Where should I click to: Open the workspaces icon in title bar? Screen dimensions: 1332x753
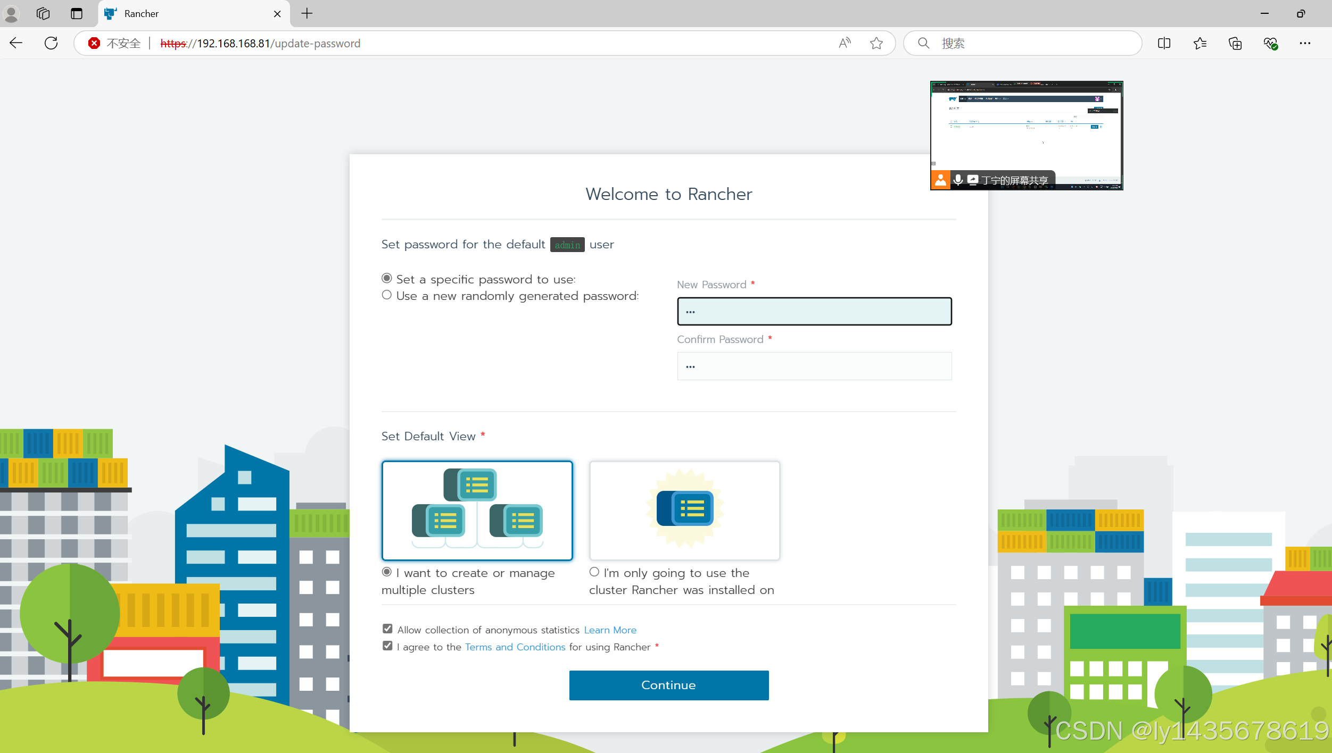point(43,14)
